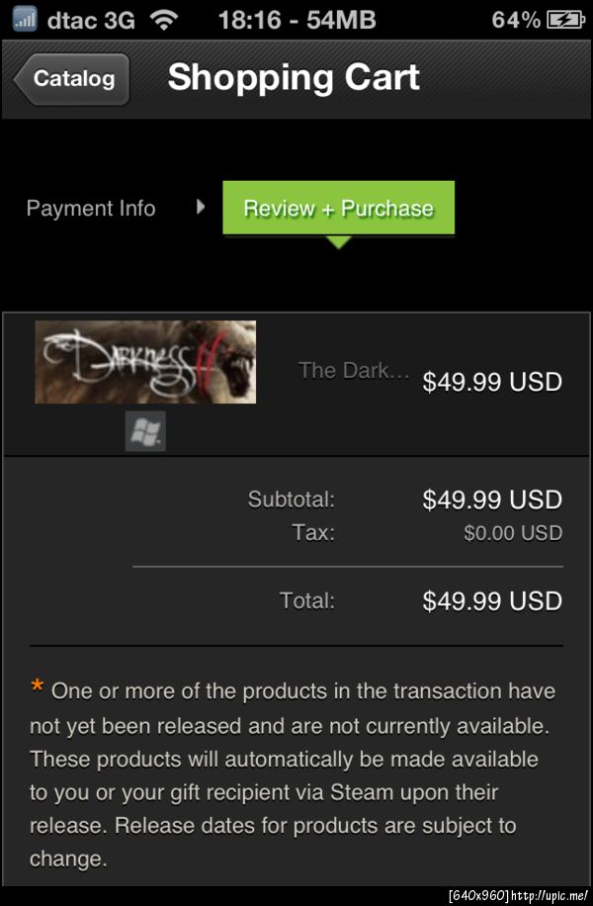This screenshot has height=906, width=593.
Task: Tap the 64% battery percentage
Action: pos(516,19)
